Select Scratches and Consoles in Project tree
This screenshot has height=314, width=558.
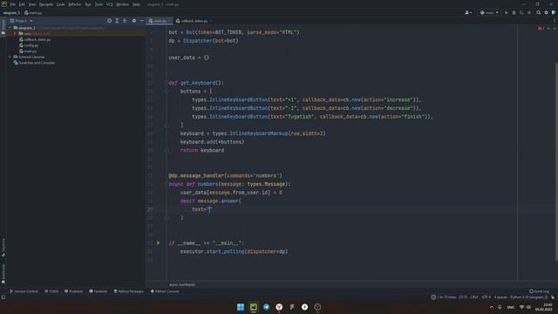point(34,63)
